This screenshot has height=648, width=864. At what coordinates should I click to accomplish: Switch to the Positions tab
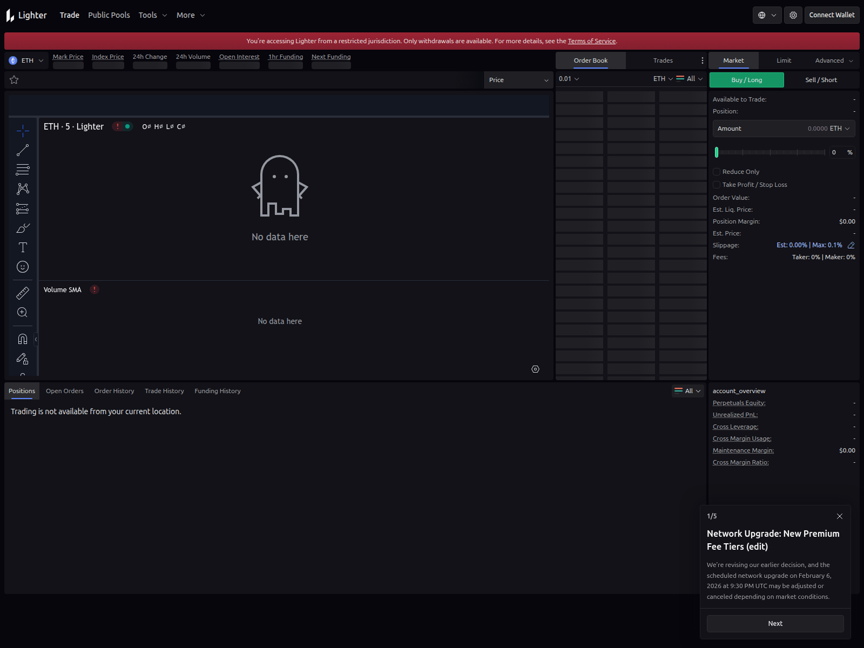(22, 391)
